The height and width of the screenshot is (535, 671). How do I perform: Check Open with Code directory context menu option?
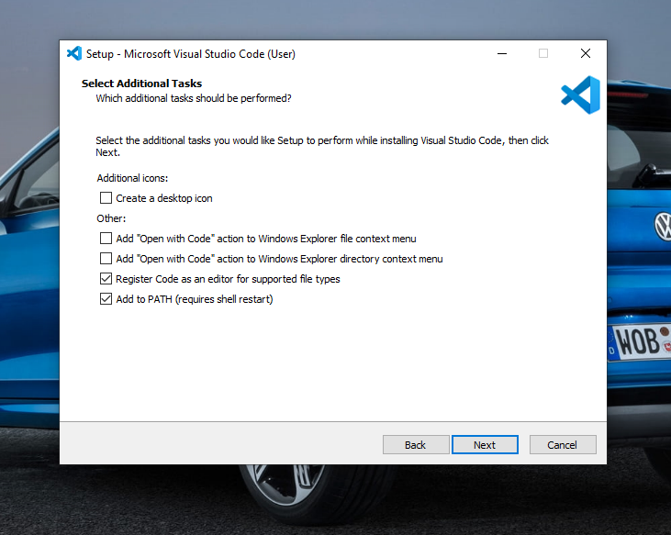tap(106, 259)
